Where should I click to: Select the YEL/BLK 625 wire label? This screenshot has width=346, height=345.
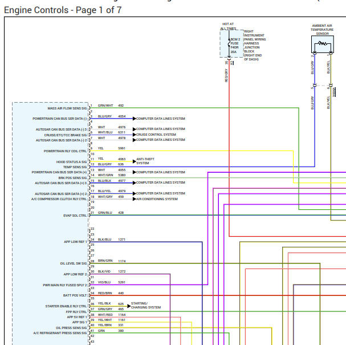[x=111, y=304]
